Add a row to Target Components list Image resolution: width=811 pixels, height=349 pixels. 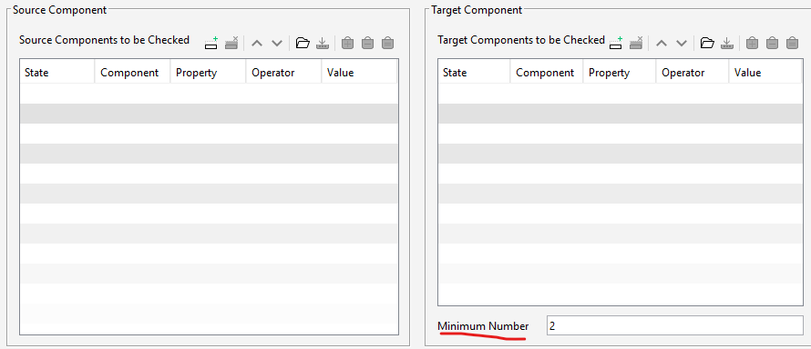pyautogui.click(x=615, y=43)
